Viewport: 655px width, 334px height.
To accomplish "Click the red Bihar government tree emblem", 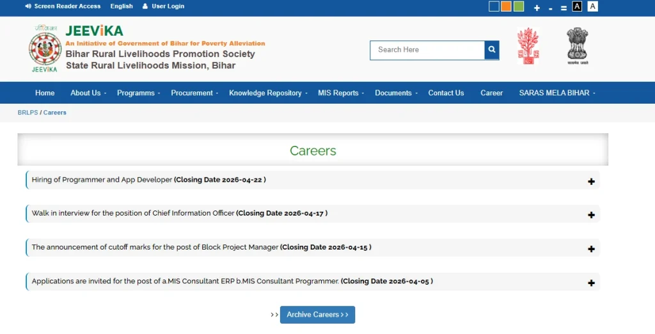I will click(528, 46).
